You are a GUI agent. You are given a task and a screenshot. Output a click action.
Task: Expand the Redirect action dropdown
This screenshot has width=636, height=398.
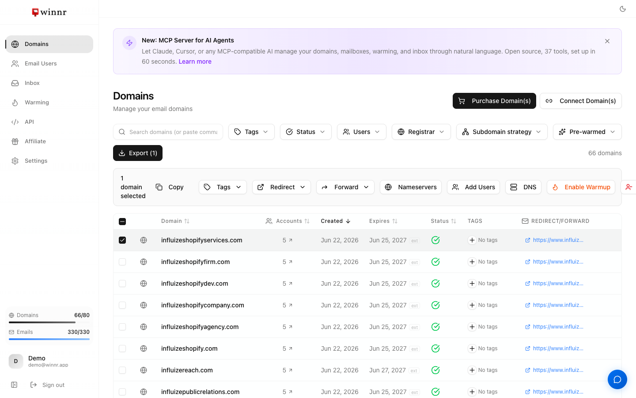click(x=281, y=187)
